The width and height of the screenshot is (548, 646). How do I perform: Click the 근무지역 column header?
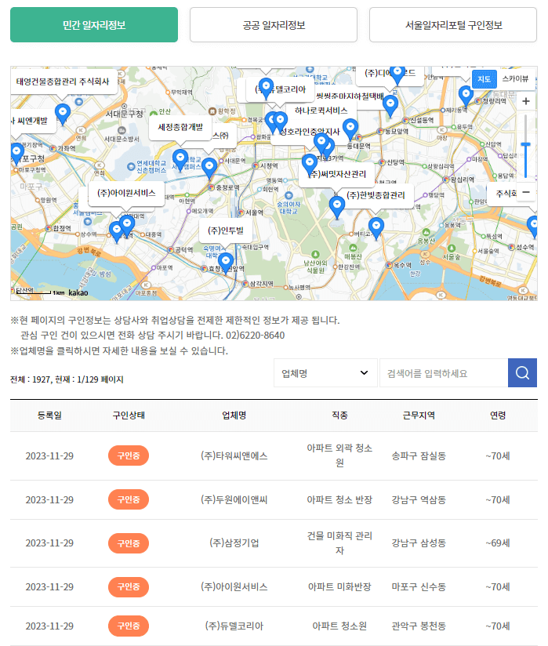(419, 416)
